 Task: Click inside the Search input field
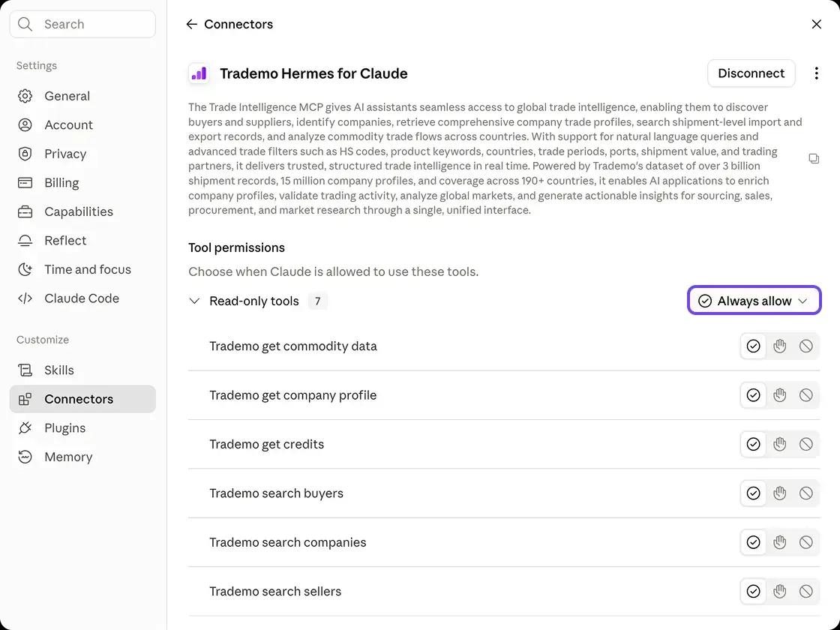[x=82, y=24]
